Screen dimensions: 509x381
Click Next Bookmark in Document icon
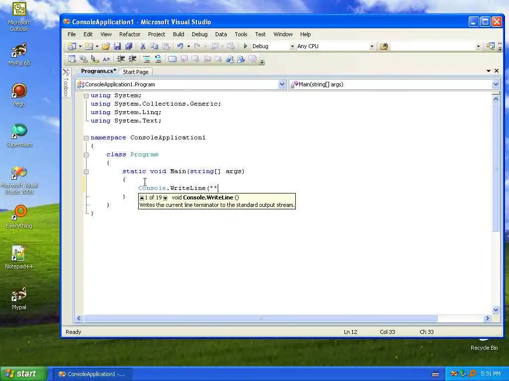(241, 59)
